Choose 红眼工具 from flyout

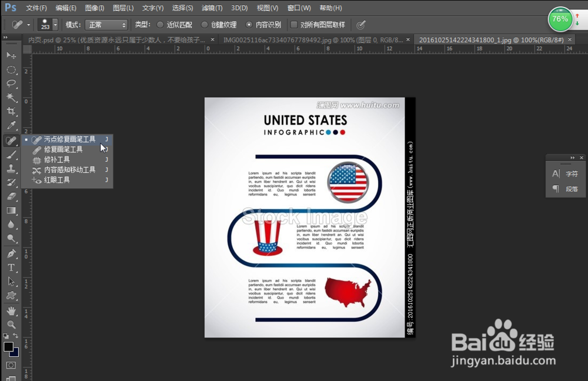pyautogui.click(x=67, y=180)
